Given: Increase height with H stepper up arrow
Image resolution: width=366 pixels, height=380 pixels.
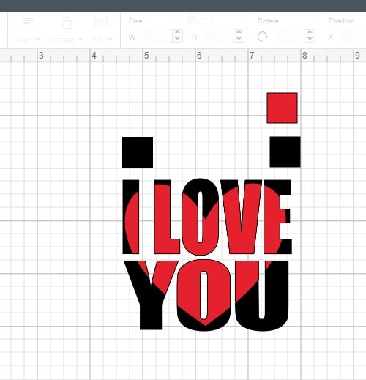Looking at the screenshot, I should (x=239, y=32).
